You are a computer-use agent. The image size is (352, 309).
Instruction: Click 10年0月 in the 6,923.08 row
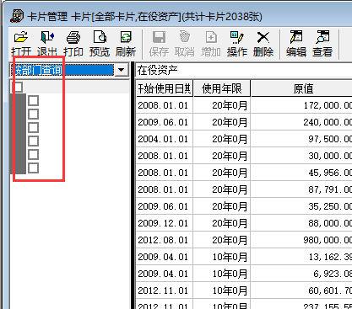[x=222, y=274]
